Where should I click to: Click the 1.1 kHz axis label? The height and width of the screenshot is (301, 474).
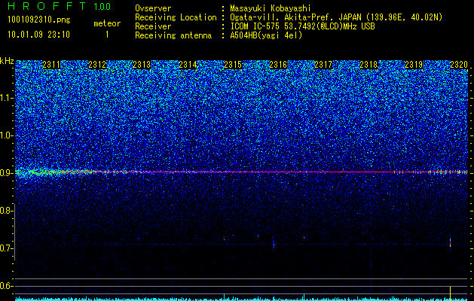pos(7,98)
